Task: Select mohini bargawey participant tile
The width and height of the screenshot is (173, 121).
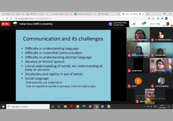Action: tap(161, 81)
